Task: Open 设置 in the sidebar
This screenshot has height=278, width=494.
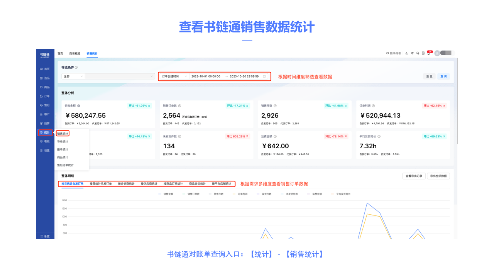Action: [x=45, y=151]
